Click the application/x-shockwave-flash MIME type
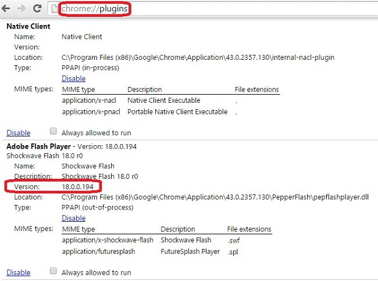The width and height of the screenshot is (378, 281). [x=108, y=240]
